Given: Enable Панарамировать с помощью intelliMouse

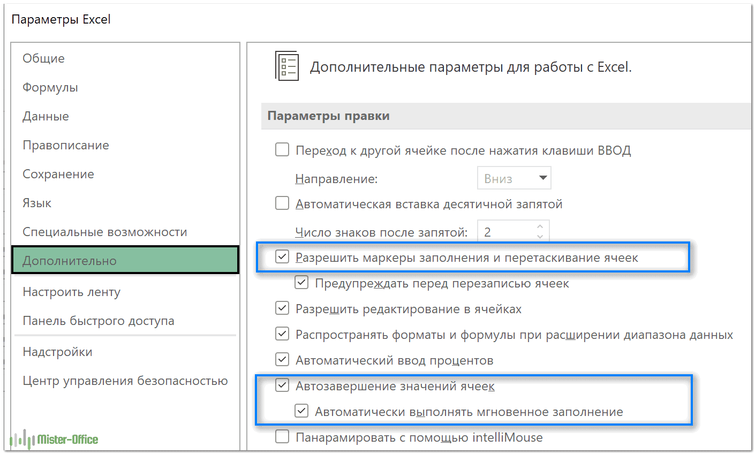Looking at the screenshot, I should point(282,437).
